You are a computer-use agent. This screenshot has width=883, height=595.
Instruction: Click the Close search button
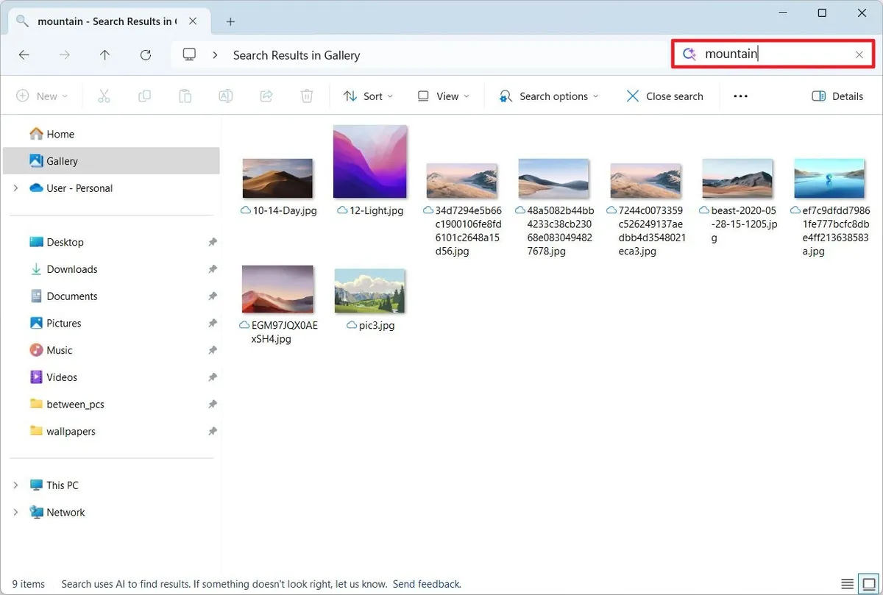coord(664,96)
